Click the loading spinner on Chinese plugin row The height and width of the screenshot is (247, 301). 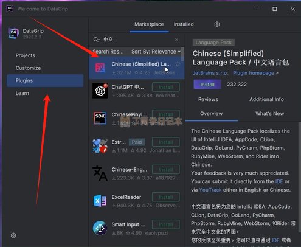(178, 64)
